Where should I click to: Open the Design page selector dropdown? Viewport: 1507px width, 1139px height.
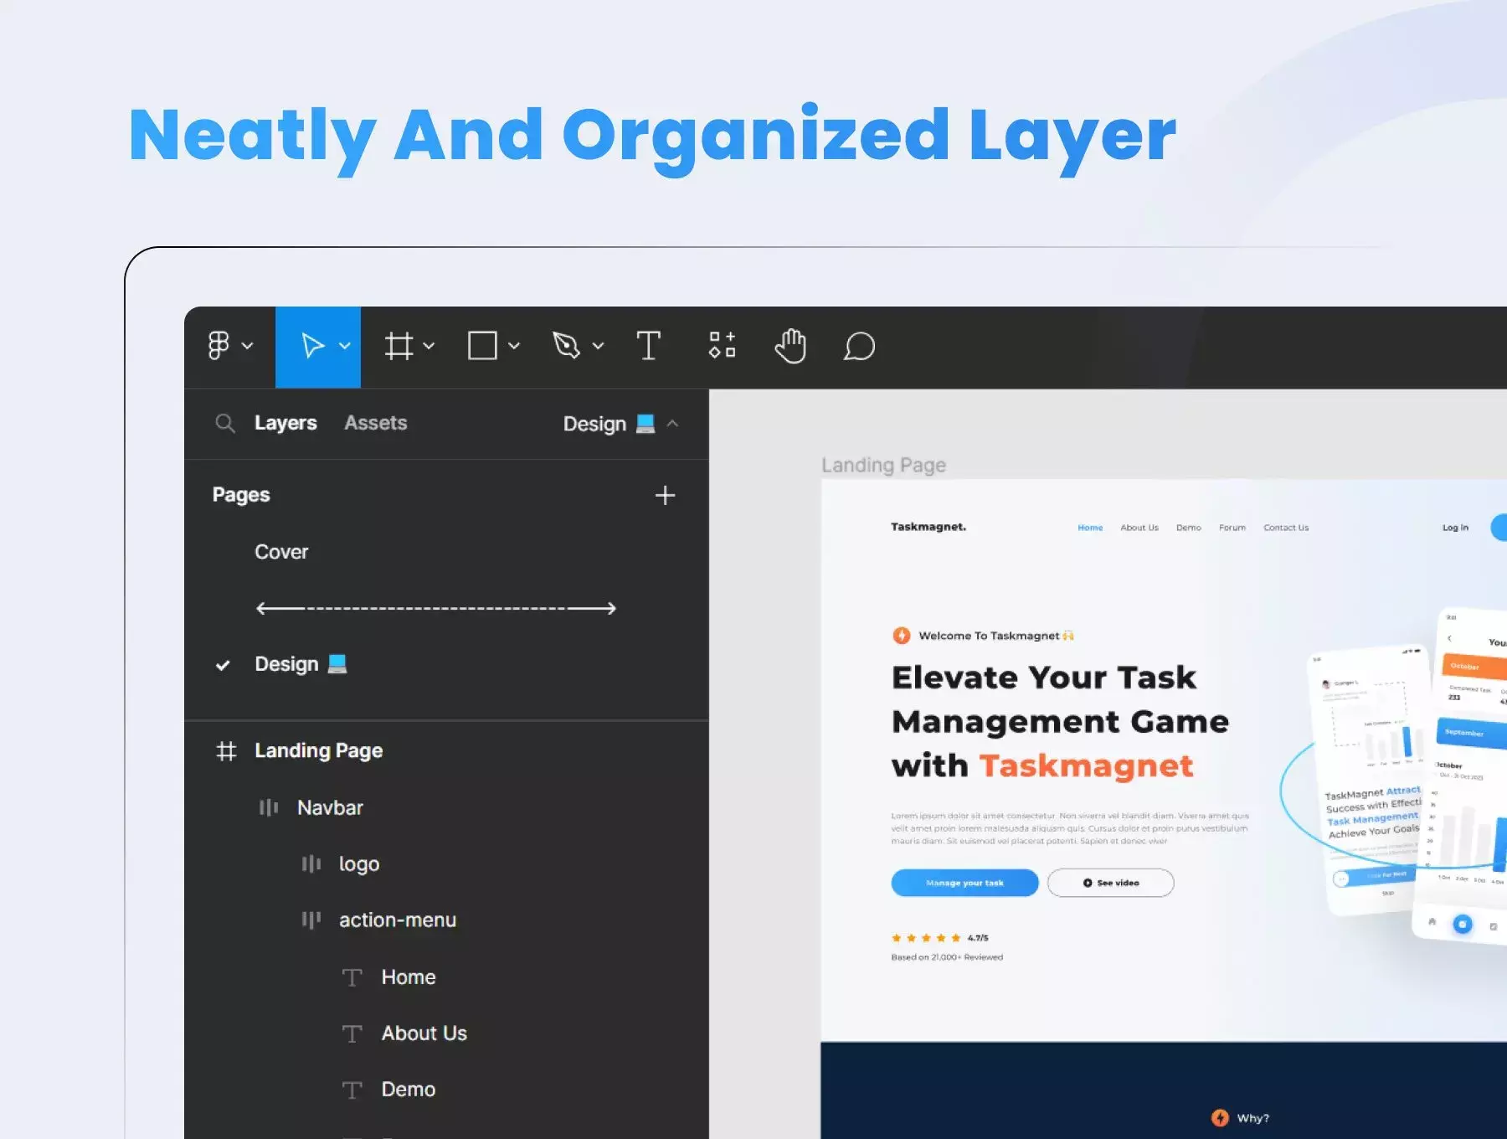[620, 423]
